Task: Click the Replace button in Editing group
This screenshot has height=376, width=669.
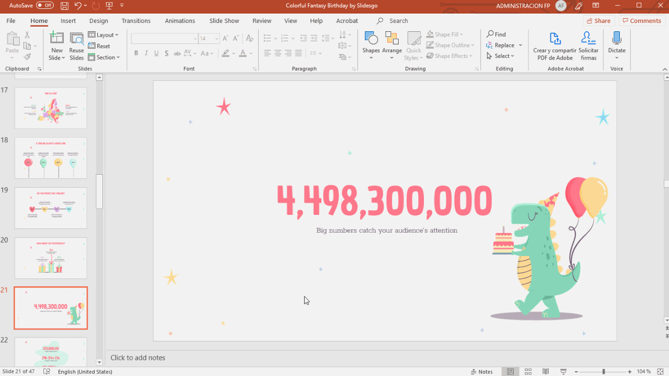Action: (x=503, y=45)
